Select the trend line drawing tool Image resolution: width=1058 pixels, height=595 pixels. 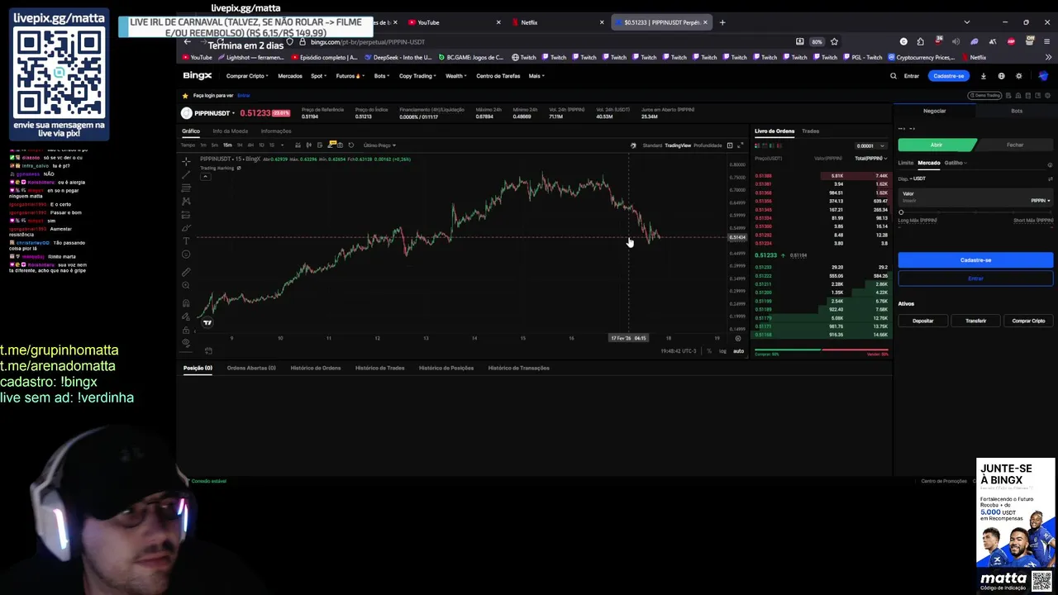click(186, 175)
